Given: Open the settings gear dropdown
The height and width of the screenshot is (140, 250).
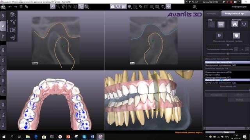Looking at the screenshot, I should pyautogui.click(x=195, y=7).
